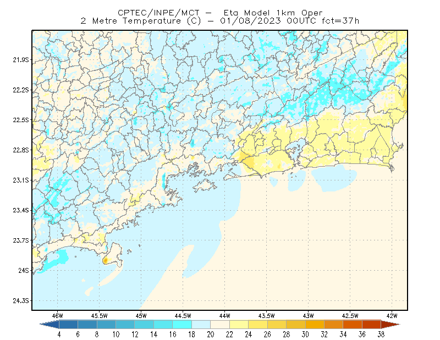440x340 pixels.
Task: Click the 46W longitude axis label
Action: point(58,316)
